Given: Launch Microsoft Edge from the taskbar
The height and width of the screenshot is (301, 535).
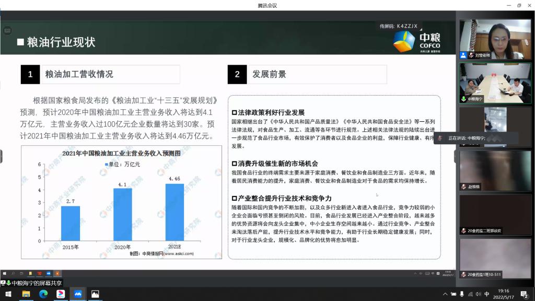Looking at the screenshot, I should point(43,294).
